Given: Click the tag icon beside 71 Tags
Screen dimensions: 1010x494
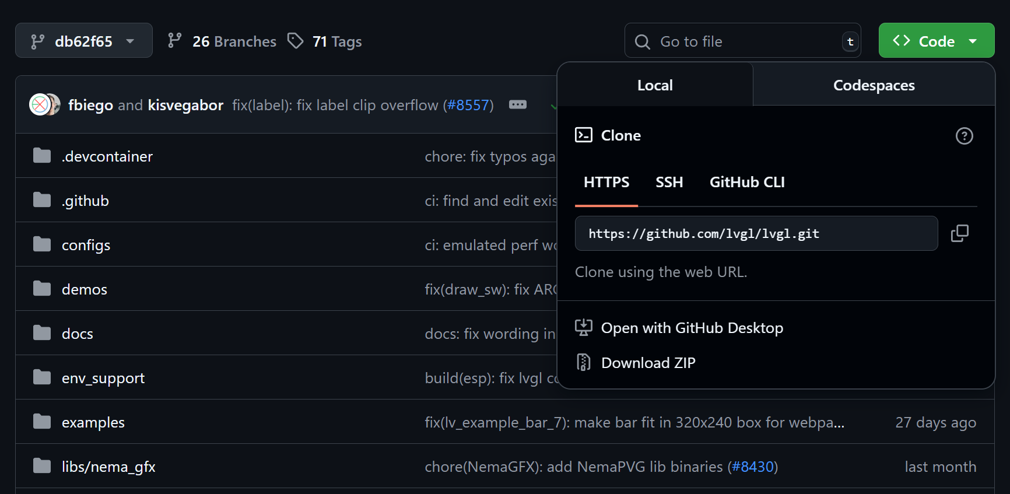Looking at the screenshot, I should coord(296,41).
